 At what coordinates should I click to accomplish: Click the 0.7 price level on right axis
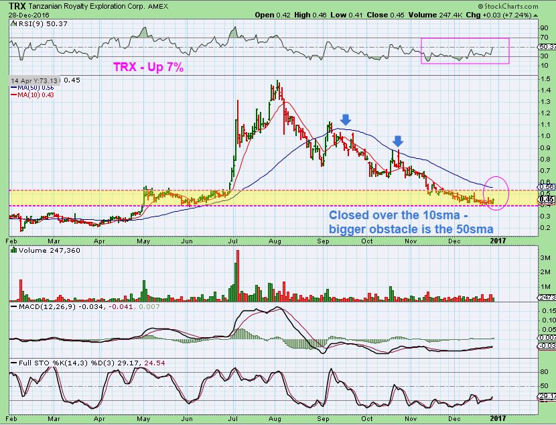546,171
